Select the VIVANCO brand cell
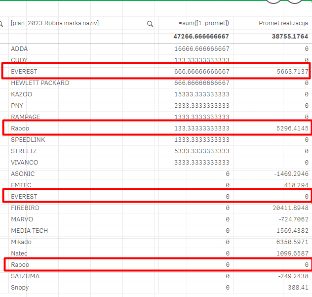The image size is (312, 297). pyautogui.click(x=24, y=163)
